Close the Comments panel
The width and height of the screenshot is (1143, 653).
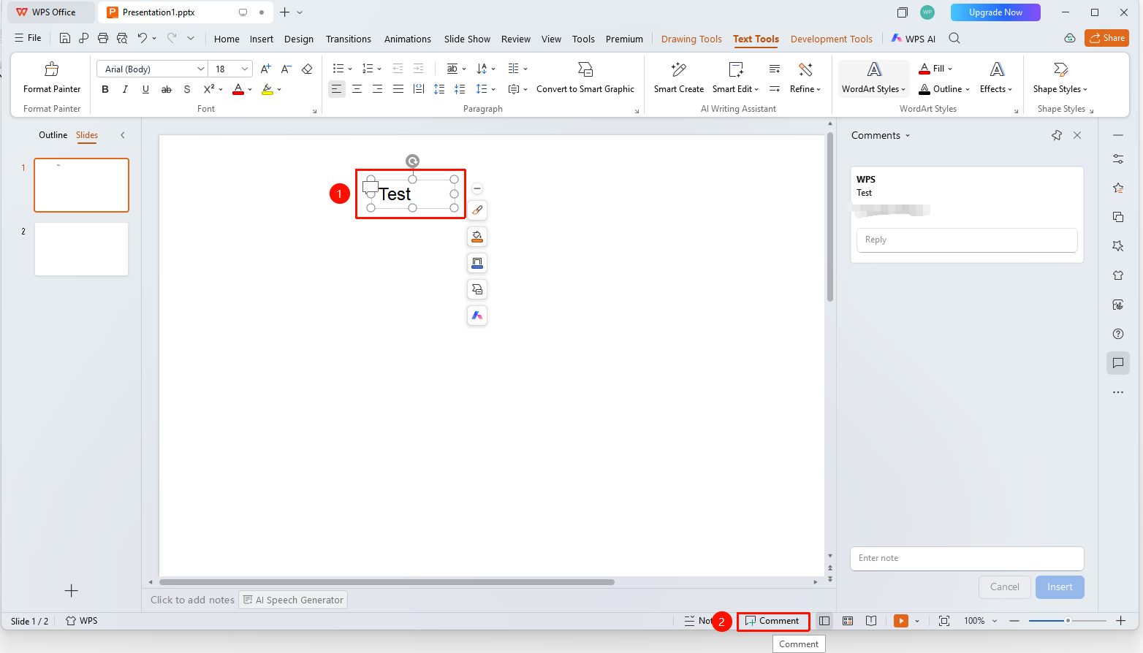1077,135
